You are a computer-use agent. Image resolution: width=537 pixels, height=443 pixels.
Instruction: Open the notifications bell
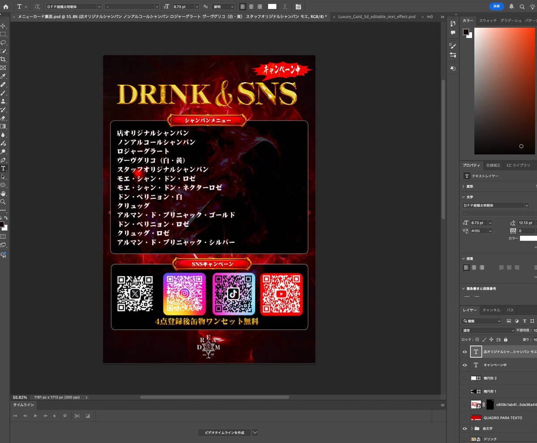click(x=511, y=6)
